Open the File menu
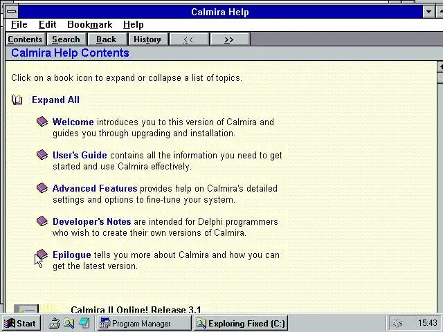This screenshot has height=332, width=443. (19, 25)
